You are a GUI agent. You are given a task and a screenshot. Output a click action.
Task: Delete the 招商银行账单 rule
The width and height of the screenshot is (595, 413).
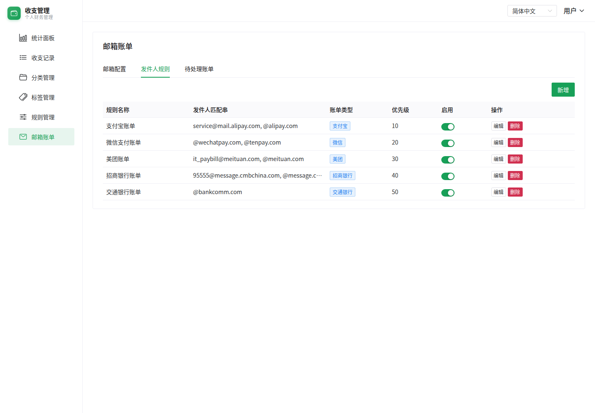[x=515, y=176]
